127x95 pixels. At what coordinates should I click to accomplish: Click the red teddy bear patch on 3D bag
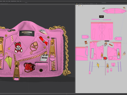[x=18, y=47]
